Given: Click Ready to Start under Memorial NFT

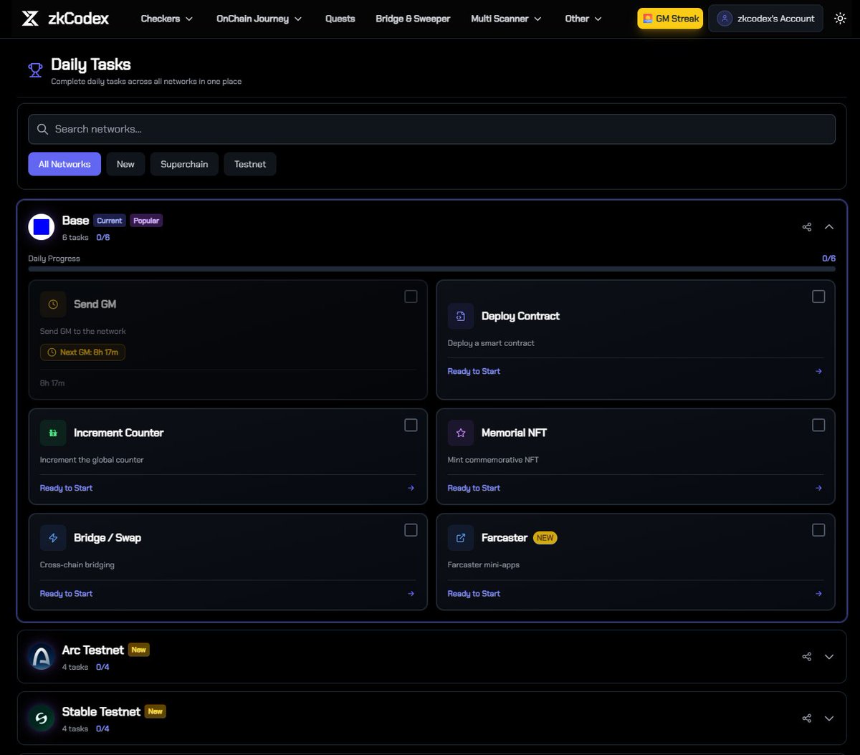Looking at the screenshot, I should point(474,488).
